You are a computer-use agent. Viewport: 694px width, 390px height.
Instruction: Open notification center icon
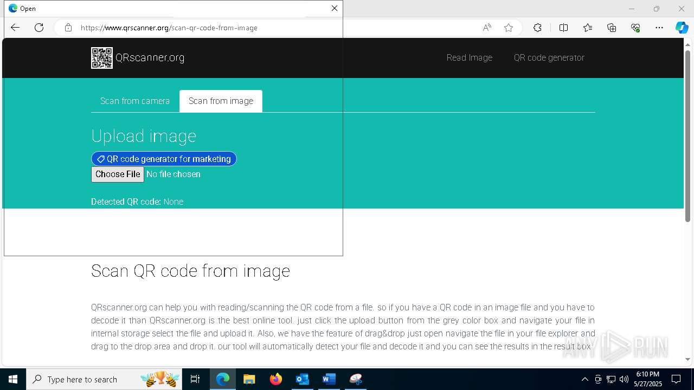[x=676, y=379]
